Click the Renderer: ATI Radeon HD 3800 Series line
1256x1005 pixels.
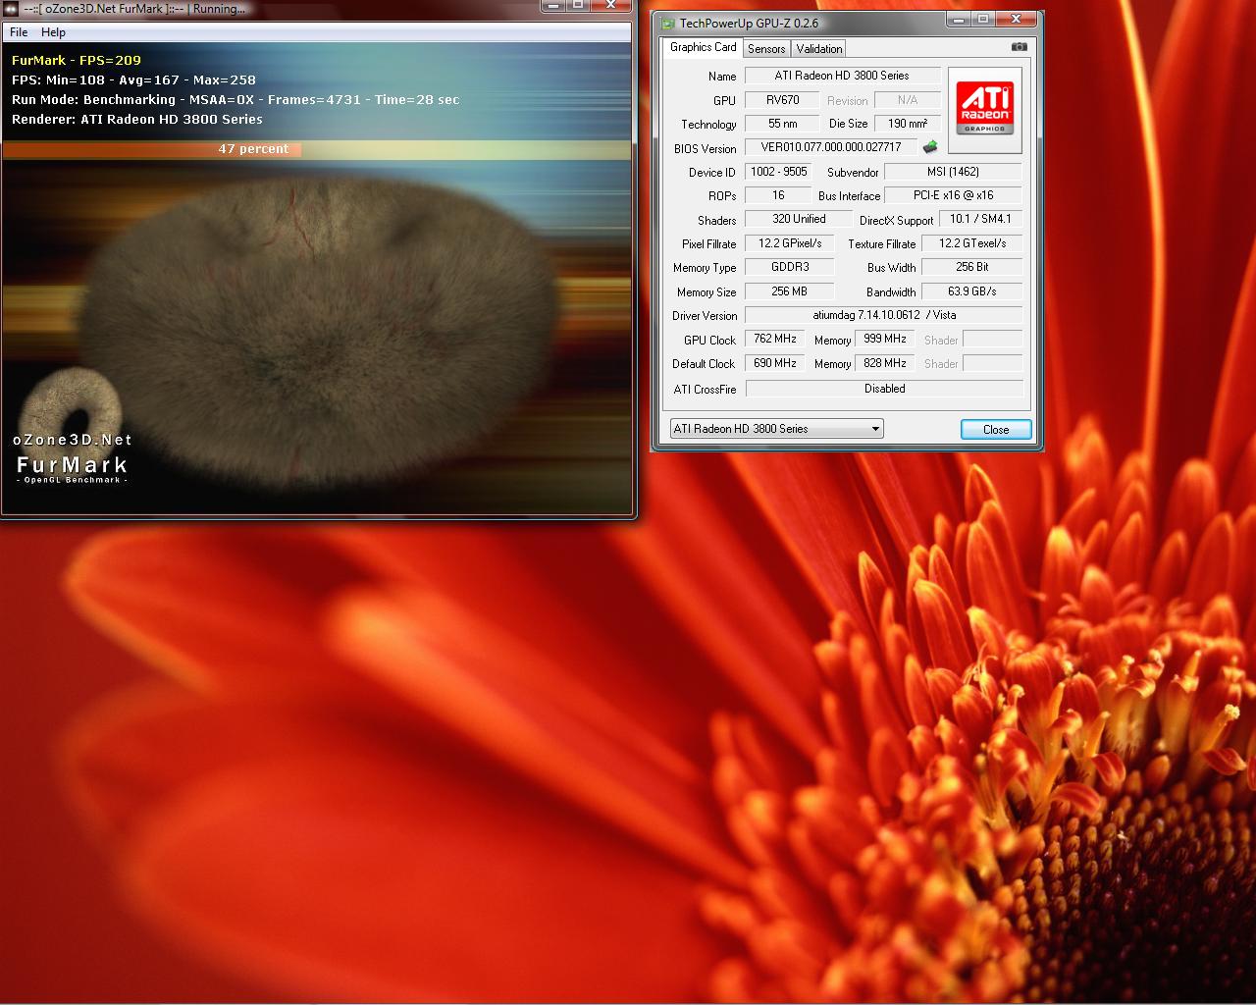[x=137, y=119]
